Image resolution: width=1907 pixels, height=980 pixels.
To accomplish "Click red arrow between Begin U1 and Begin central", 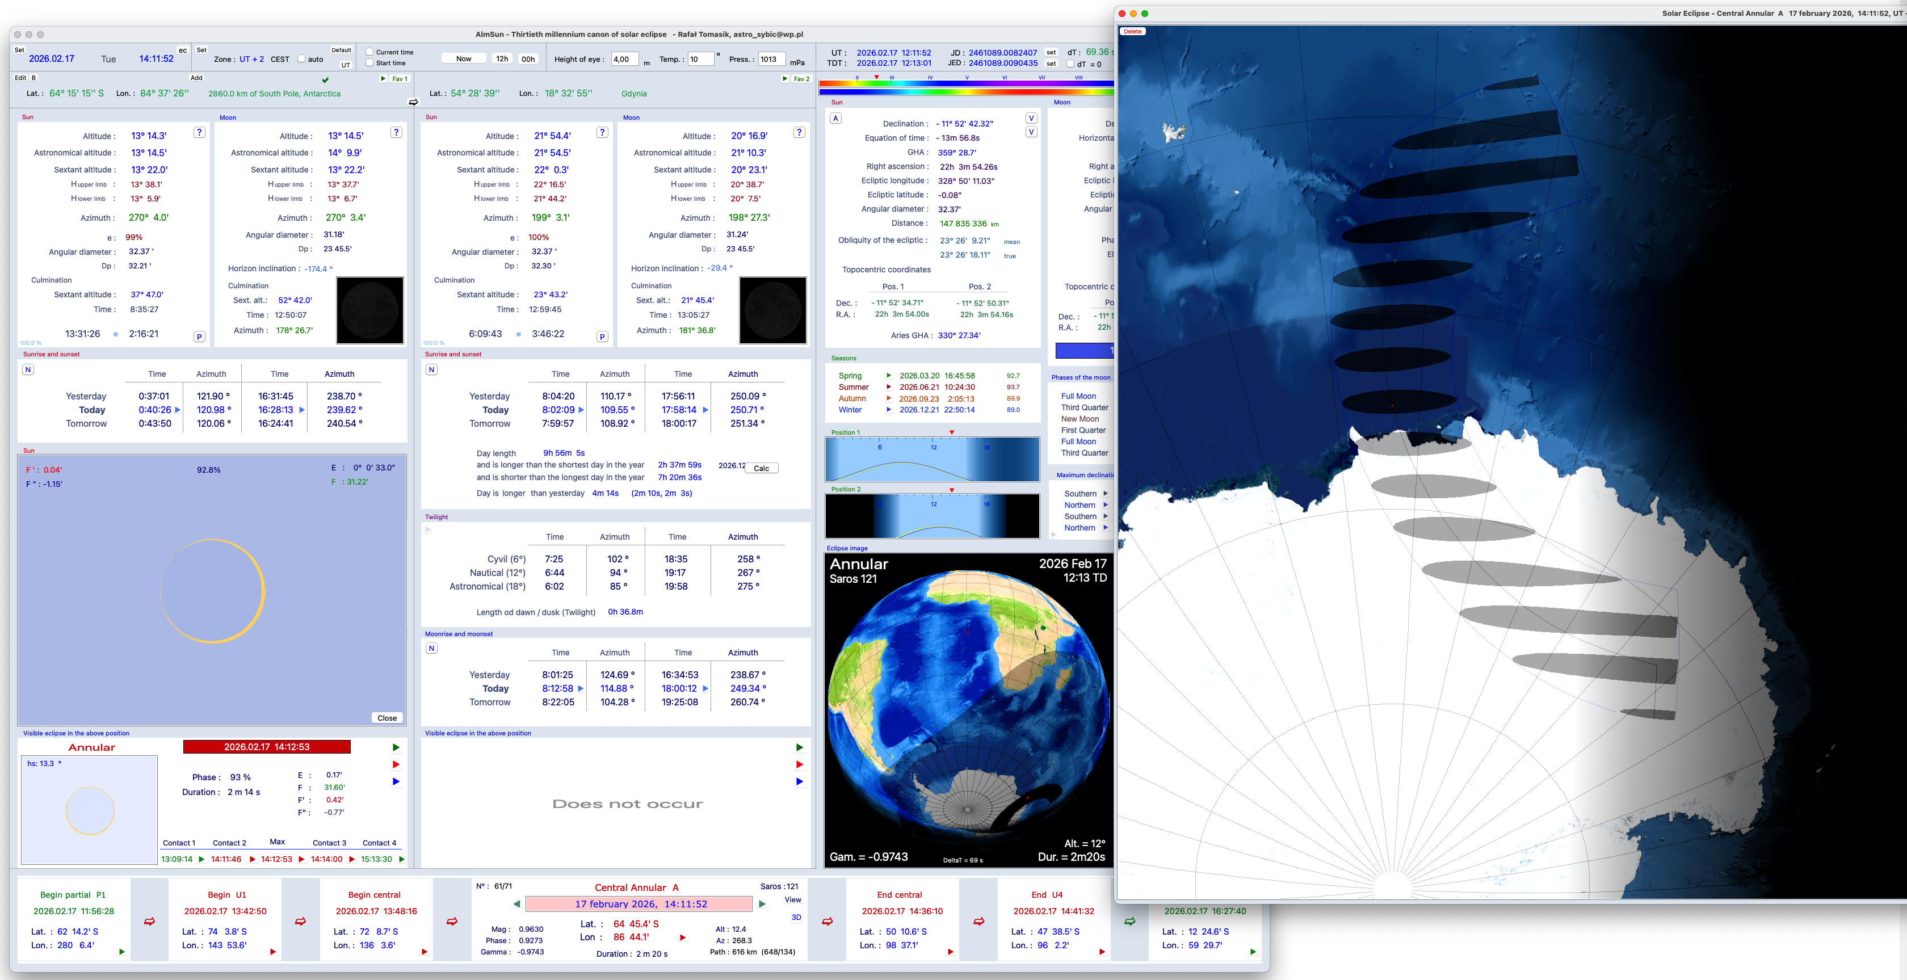I will (x=301, y=922).
